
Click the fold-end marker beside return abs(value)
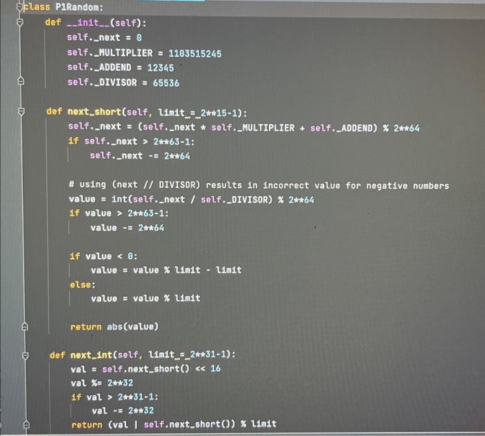[x=25, y=326]
